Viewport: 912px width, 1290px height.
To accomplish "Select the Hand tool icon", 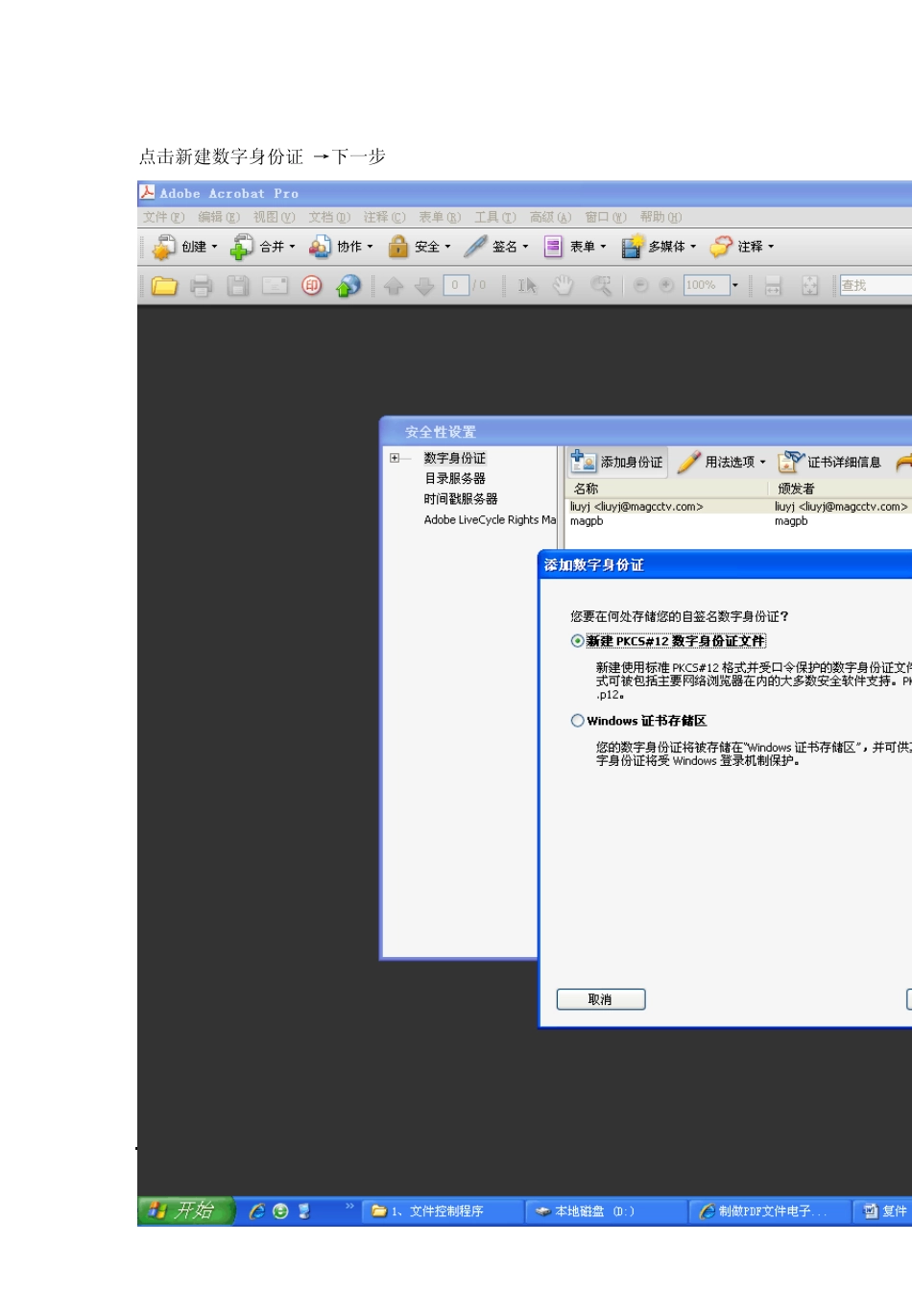I will coord(564,286).
